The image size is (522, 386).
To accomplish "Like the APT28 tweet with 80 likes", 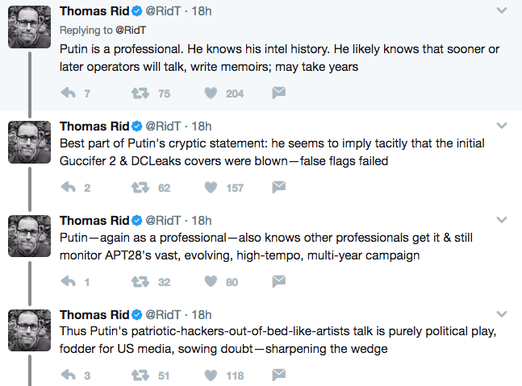I will coord(211,282).
